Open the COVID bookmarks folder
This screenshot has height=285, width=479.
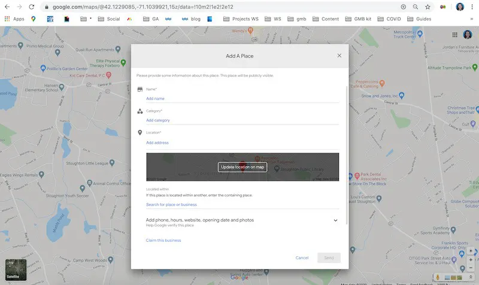[389, 19]
